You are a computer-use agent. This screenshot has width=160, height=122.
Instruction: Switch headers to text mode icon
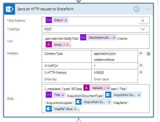point(148,54)
